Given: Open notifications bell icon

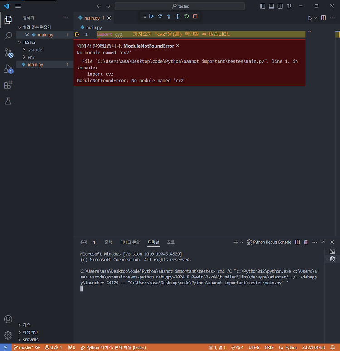Looking at the screenshot, I should pos(333,347).
